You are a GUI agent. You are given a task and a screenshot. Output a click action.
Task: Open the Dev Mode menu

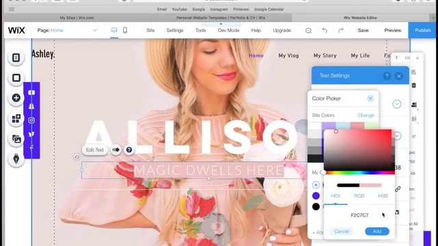[229, 30]
